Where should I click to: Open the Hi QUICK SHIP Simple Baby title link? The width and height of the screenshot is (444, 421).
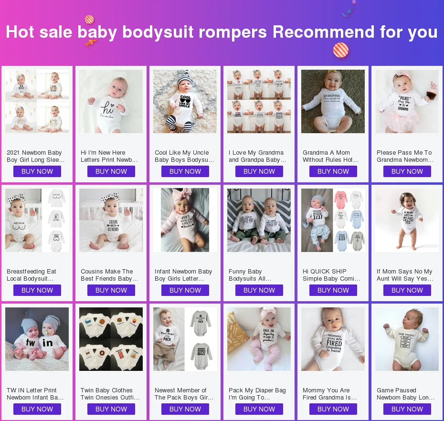(x=331, y=275)
